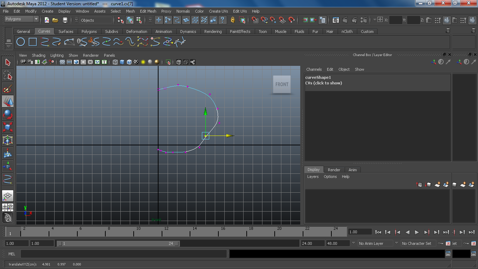Viewport: 478px width, 269px height.
Task: Toggle the selection lock icon
Action: [x=233, y=20]
